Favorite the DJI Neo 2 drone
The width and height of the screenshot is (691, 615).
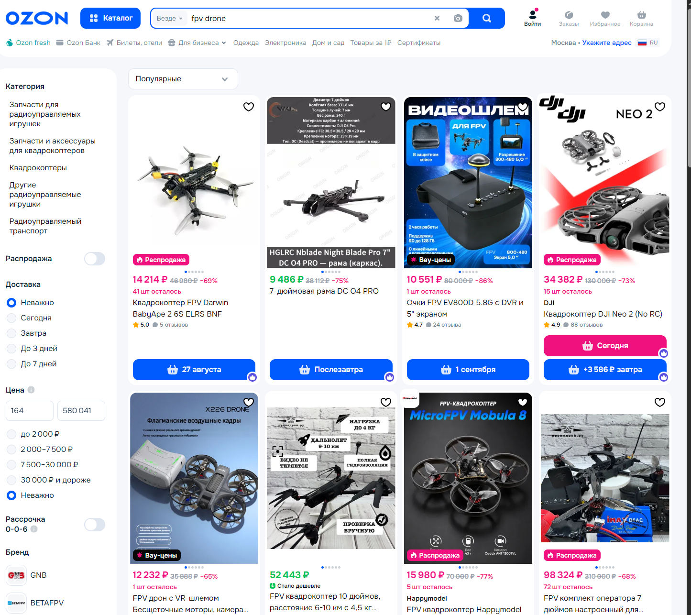tap(660, 107)
